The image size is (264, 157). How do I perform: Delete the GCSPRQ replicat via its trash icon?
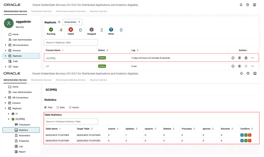tap(246, 58)
